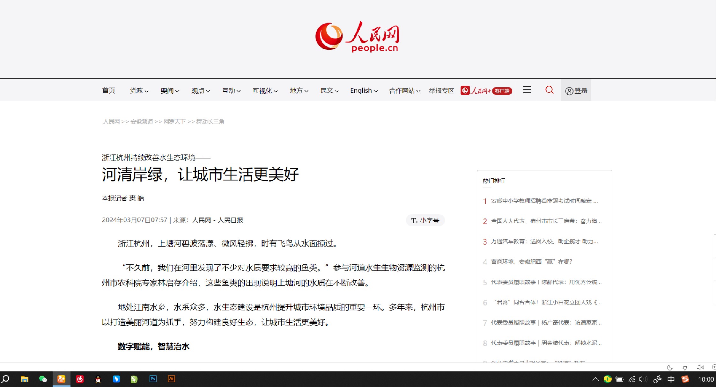The image size is (716, 387).
Task: Click the 人民网 people.cn logo
Action: coord(357,37)
